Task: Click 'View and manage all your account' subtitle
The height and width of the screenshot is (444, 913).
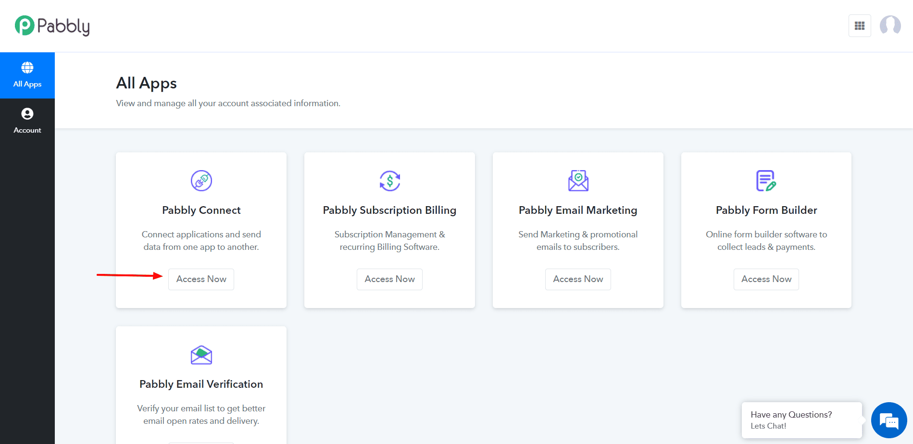Action: tap(228, 103)
